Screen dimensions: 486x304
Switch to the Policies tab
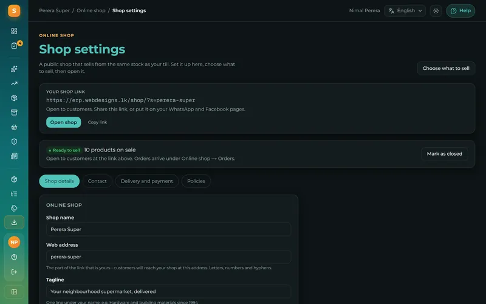pos(196,181)
